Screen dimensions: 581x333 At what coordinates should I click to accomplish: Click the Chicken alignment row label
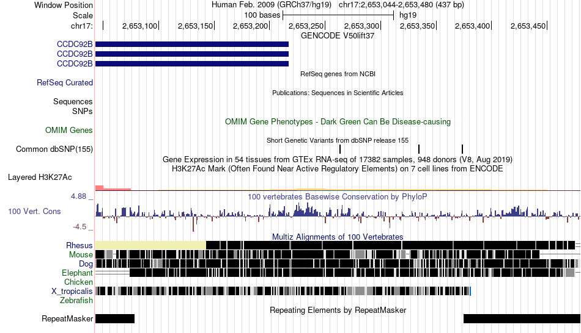78,282
